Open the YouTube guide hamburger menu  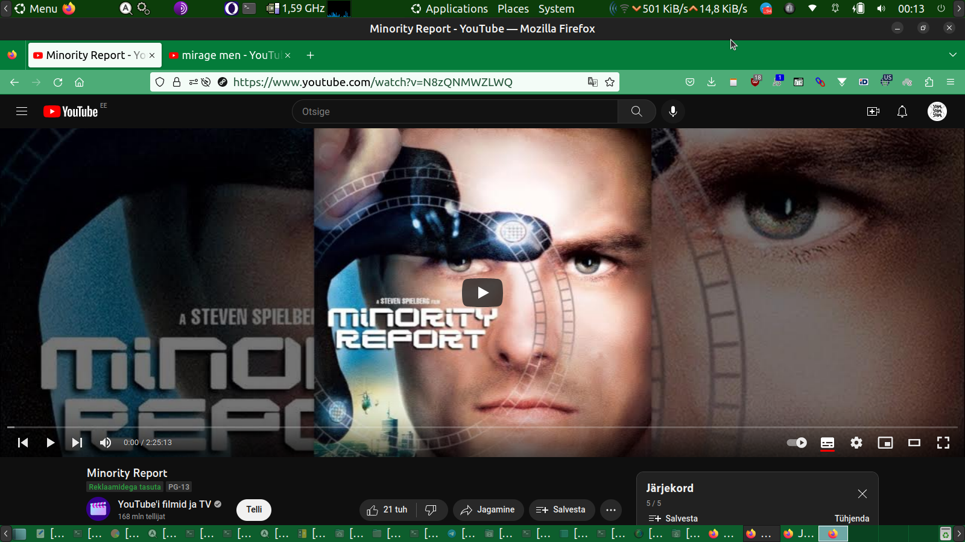coord(22,111)
